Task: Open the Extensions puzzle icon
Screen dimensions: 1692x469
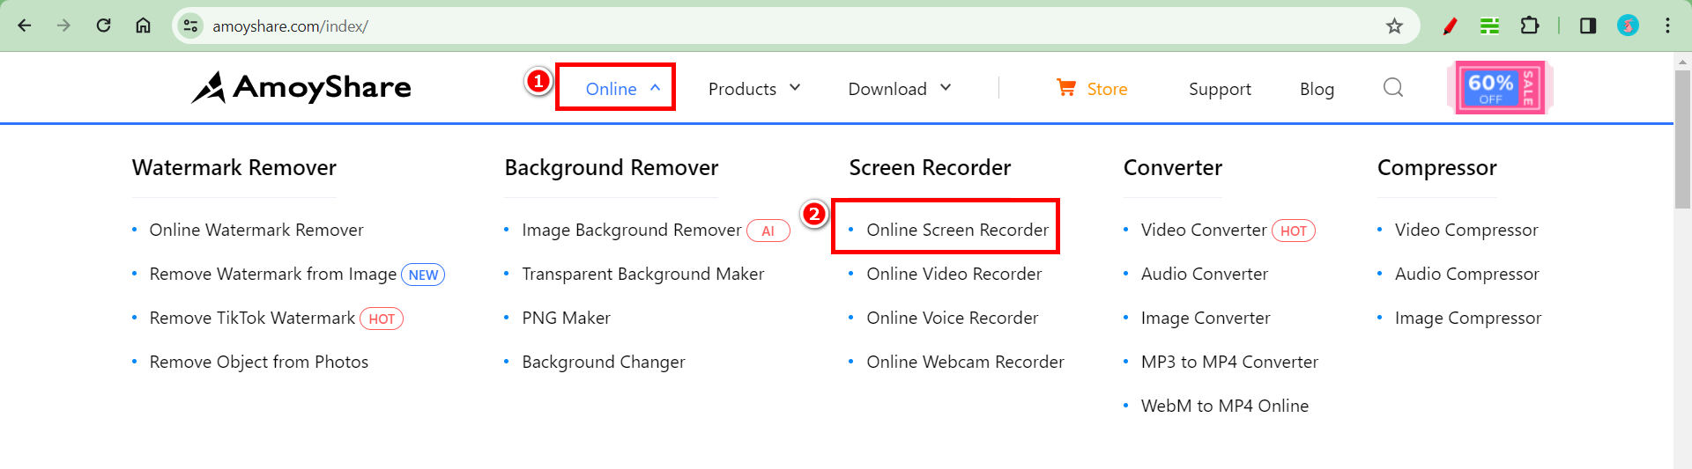Action: click(x=1530, y=26)
